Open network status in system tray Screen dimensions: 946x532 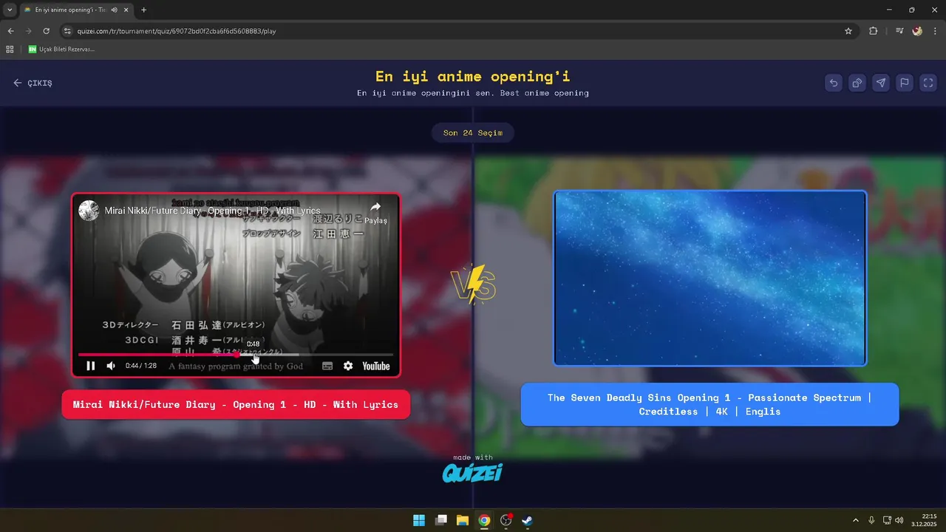[x=888, y=520]
